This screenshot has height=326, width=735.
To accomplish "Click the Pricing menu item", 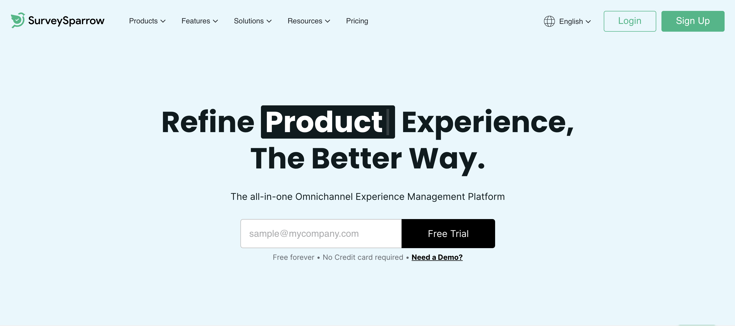I will (357, 20).
